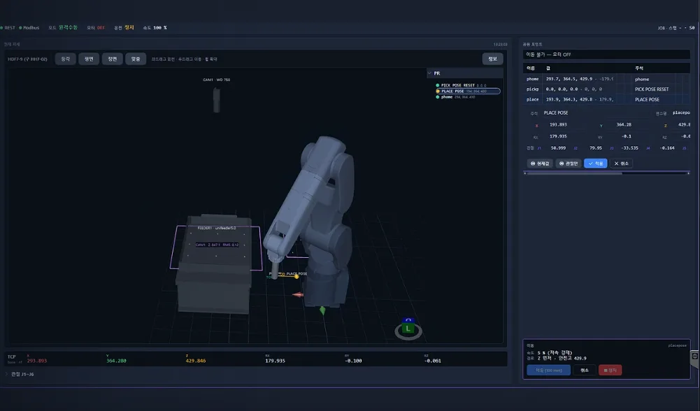Click the J3 joint field -33.535
Screen dimensions: 700x411
pos(630,148)
